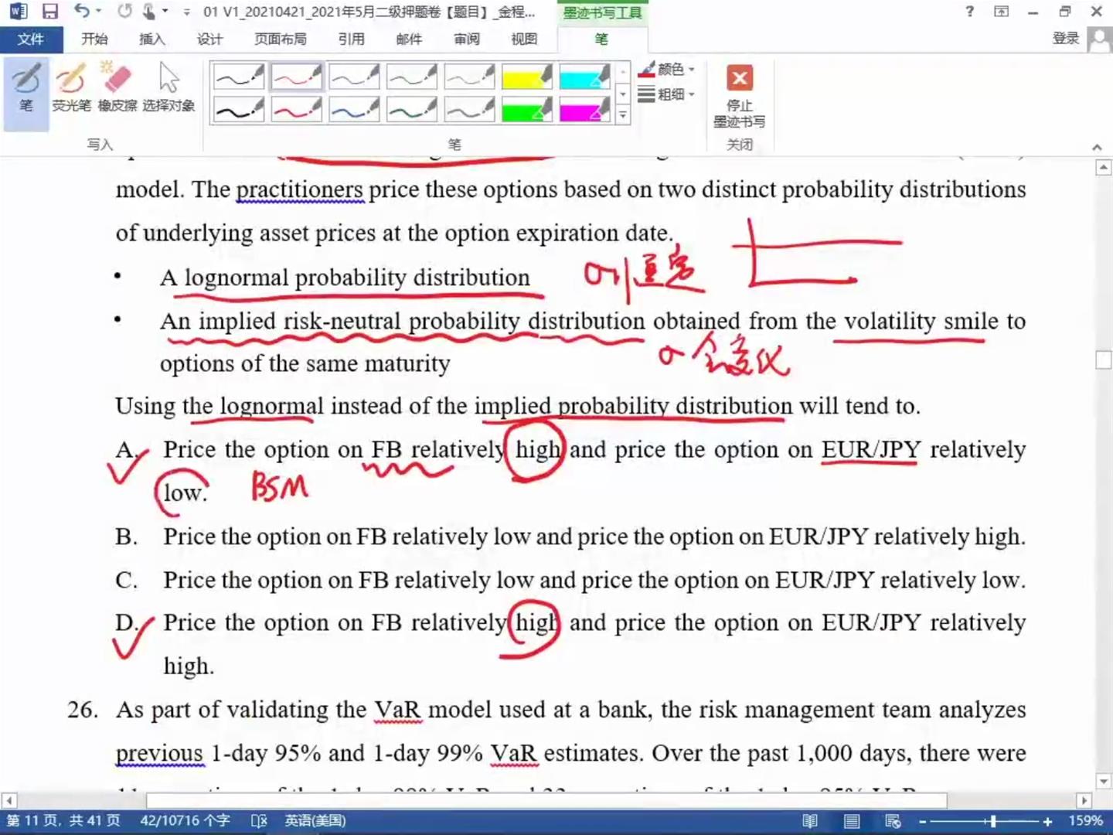Click the 英语(美国) language indicator
This screenshot has width=1113, height=835.
[x=315, y=821]
